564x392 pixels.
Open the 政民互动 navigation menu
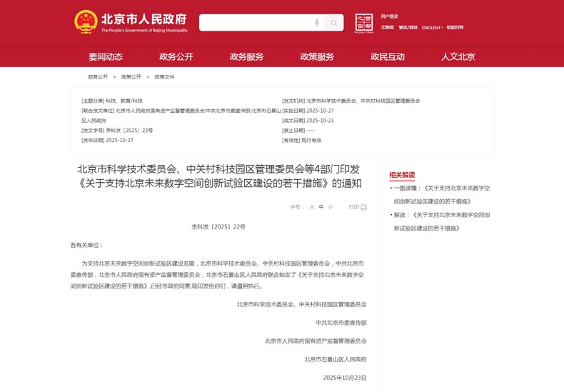[388, 57]
